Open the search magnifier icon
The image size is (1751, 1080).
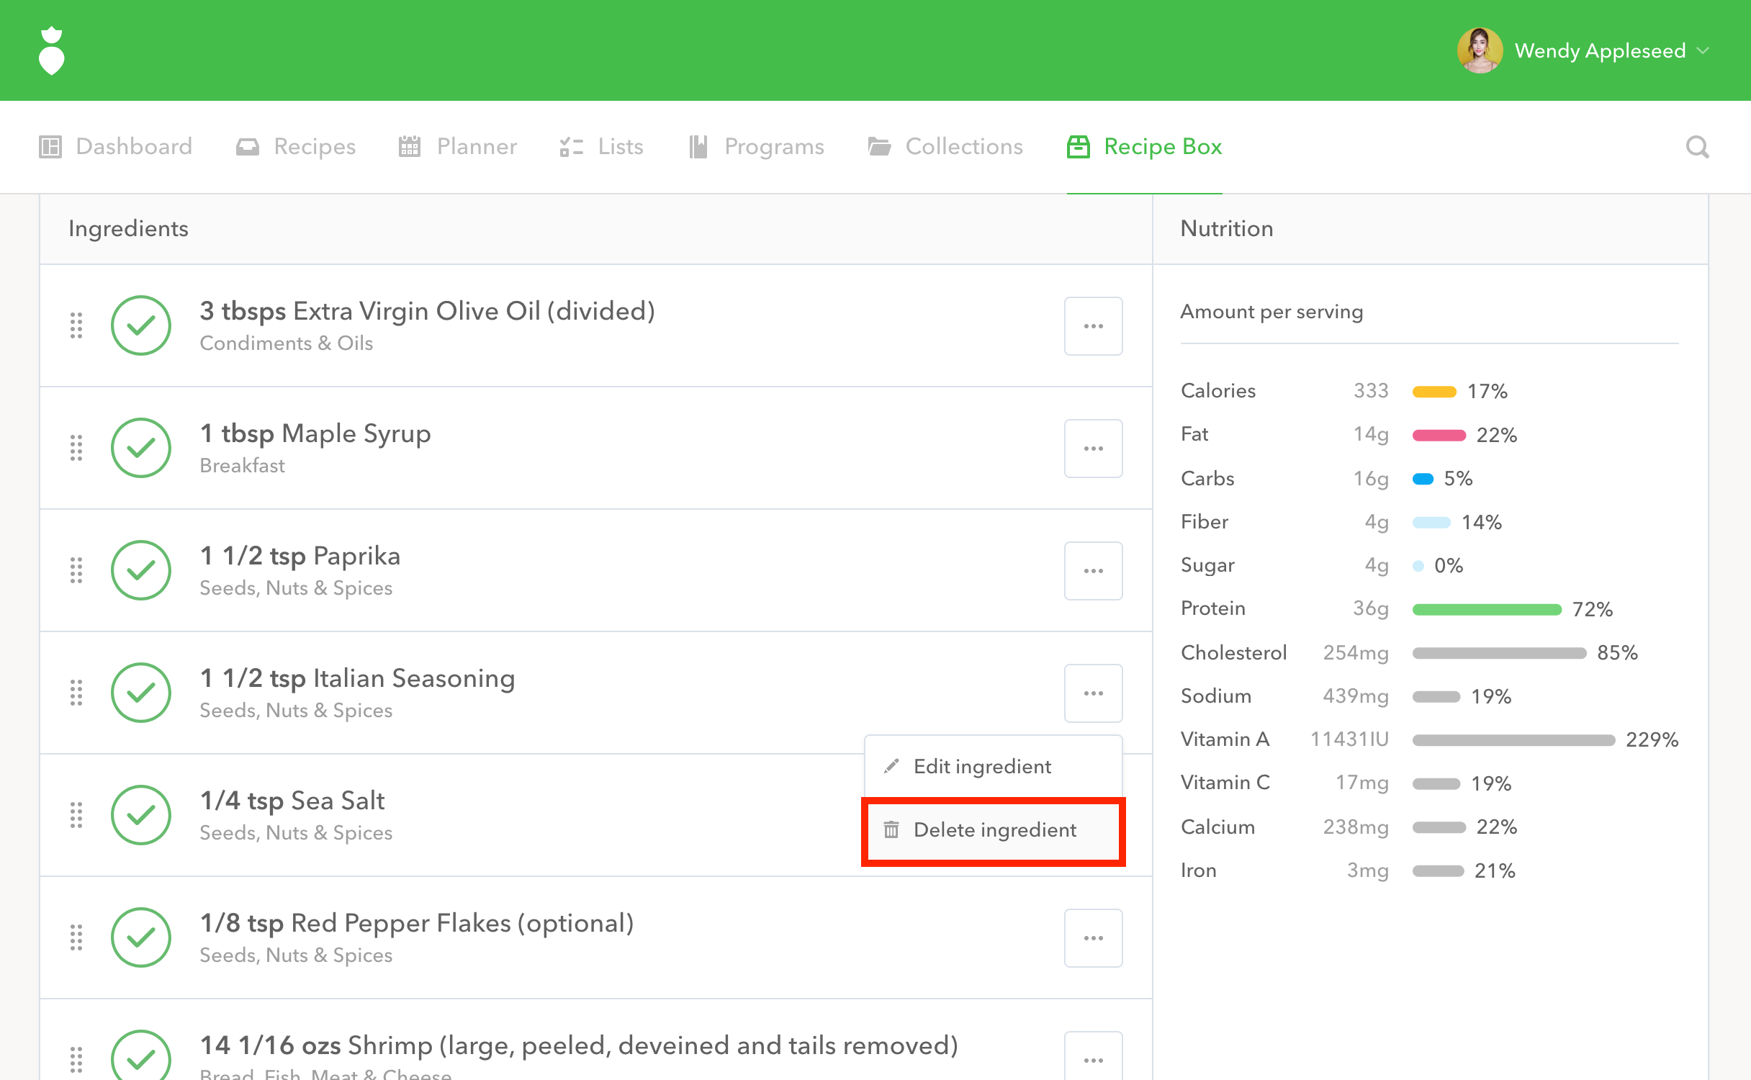click(1697, 147)
